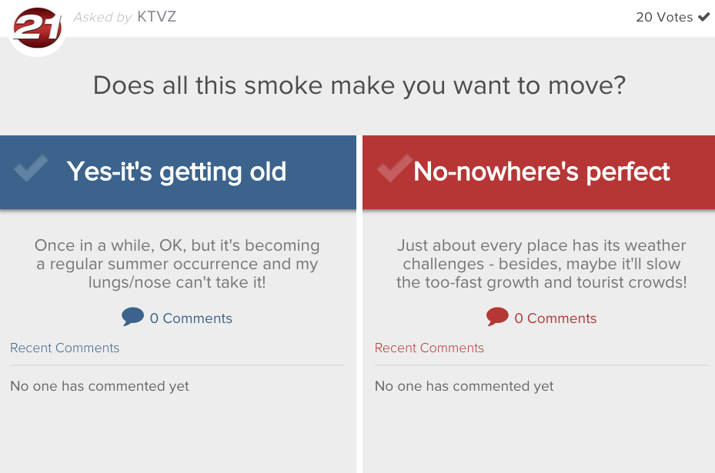Click the red speech bubble comment icon
This screenshot has width=715, height=473.
[x=497, y=317]
